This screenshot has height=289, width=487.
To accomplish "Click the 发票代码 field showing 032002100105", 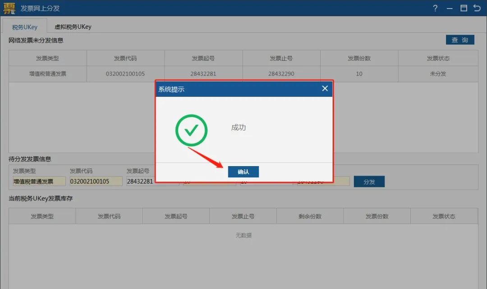I will coord(96,181).
